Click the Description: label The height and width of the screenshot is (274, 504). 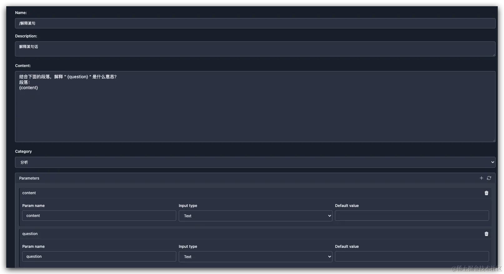click(26, 36)
